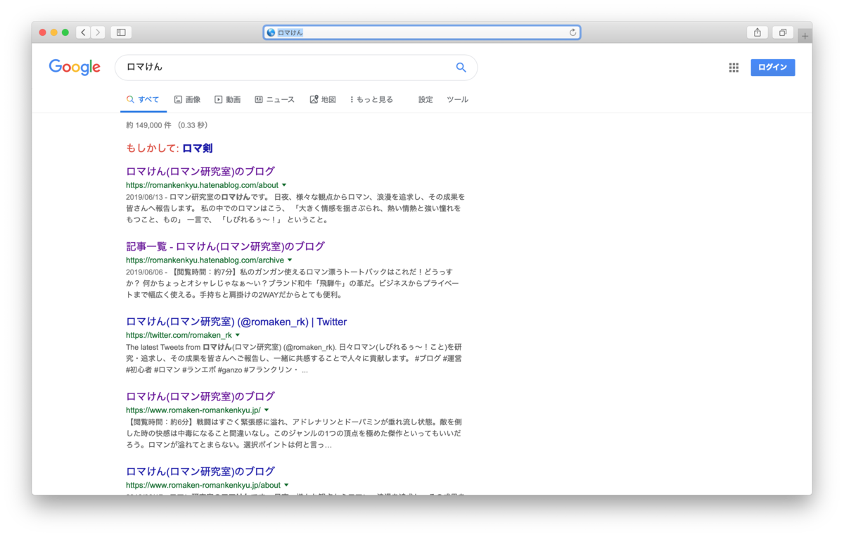The width and height of the screenshot is (844, 537).
Task: Click the 'The latest Tweets from' snippet
Action: click(293, 359)
